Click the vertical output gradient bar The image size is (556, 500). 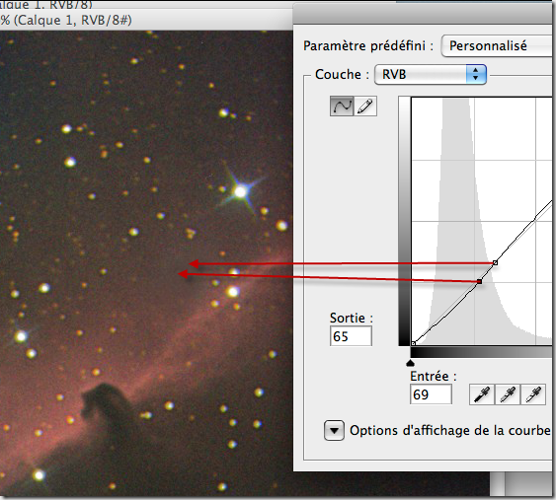(x=404, y=221)
